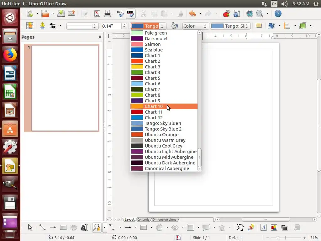Select the Rectangle tool
The height and width of the screenshot is (241, 321).
pyautogui.click(x=63, y=228)
